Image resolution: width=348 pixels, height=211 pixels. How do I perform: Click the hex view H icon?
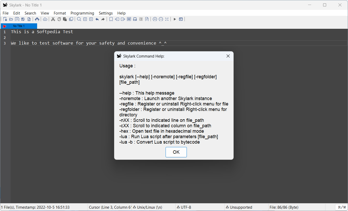[129, 19]
